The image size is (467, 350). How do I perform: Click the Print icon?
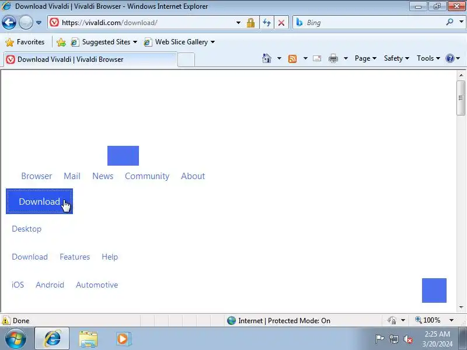click(333, 58)
